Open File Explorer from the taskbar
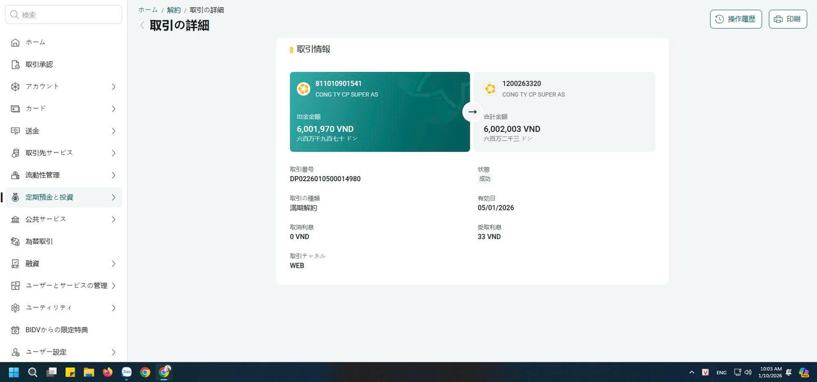 click(89, 372)
